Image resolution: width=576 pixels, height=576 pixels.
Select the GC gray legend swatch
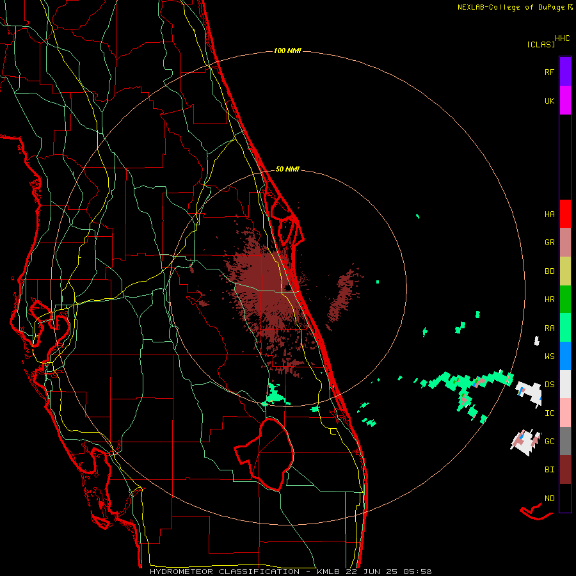tap(565, 441)
